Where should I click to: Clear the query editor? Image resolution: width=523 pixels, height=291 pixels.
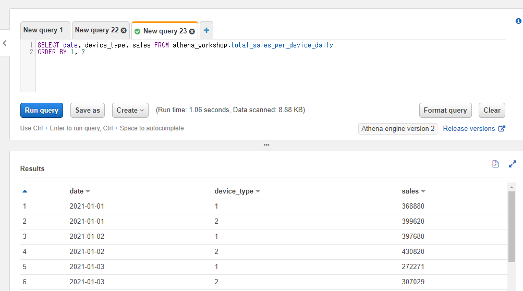tap(492, 110)
